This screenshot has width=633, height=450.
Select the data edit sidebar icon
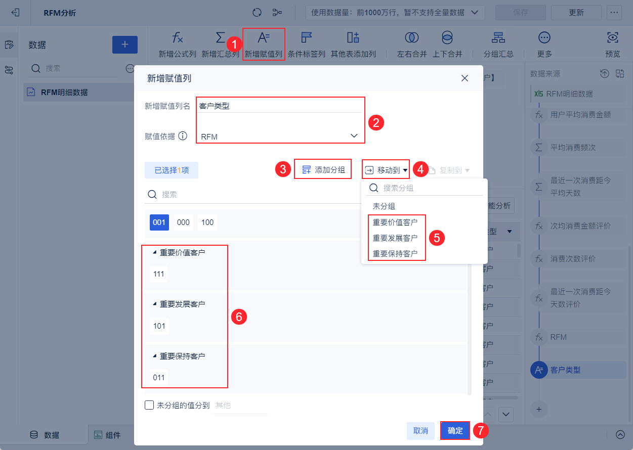[x=9, y=44]
